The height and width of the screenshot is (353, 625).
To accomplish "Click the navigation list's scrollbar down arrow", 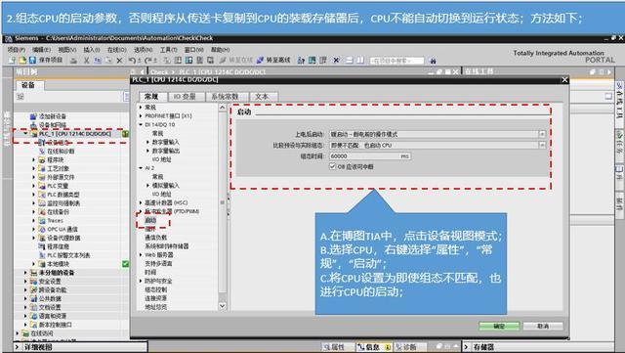I will coord(223,306).
